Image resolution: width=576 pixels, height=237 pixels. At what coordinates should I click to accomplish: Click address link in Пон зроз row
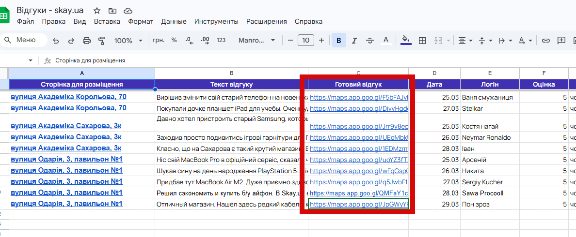66,204
